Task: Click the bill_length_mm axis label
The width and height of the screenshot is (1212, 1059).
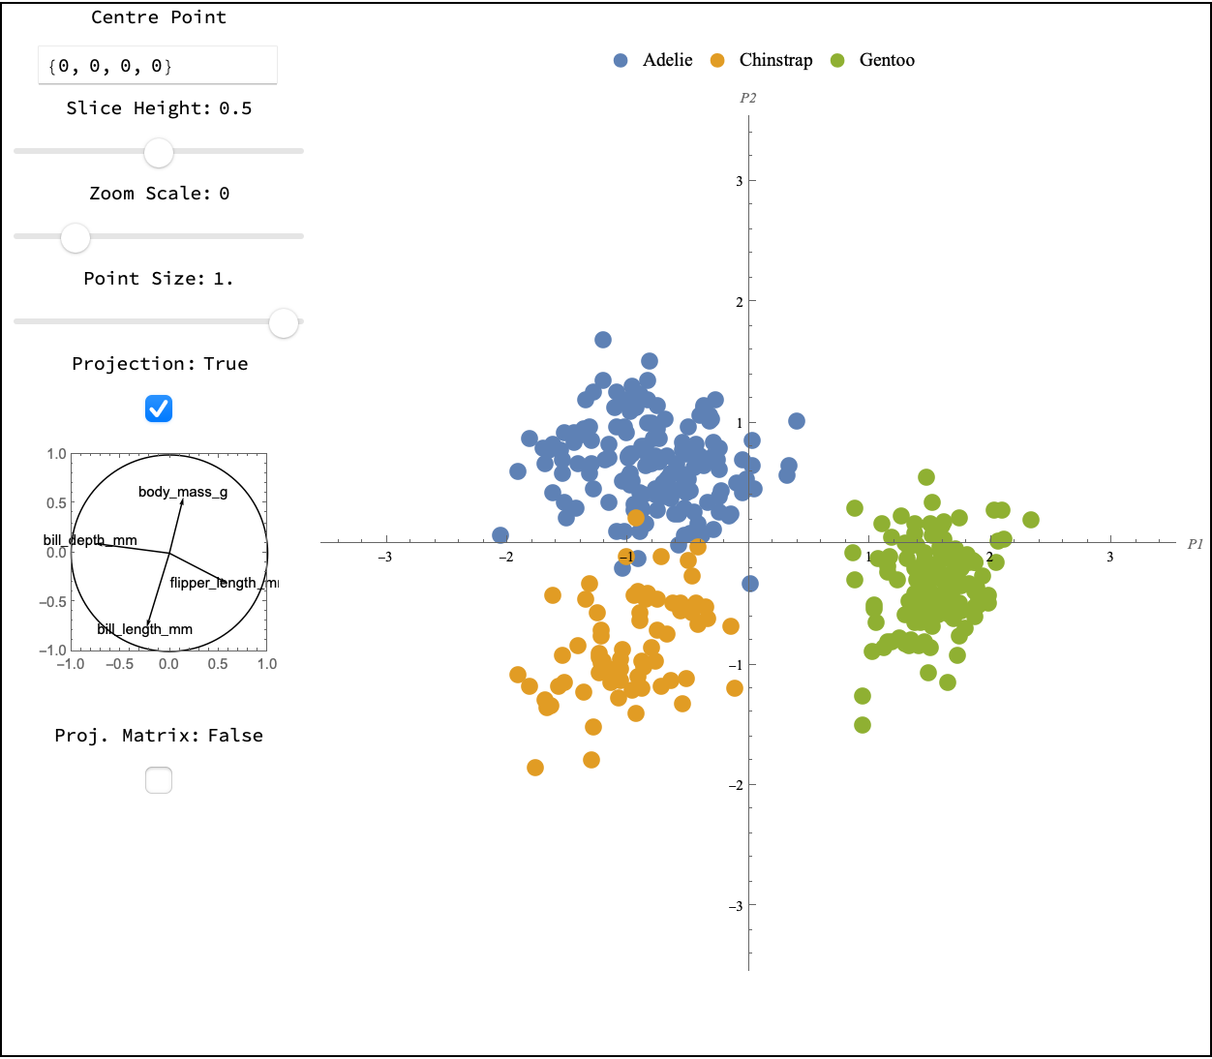Action: pos(145,629)
